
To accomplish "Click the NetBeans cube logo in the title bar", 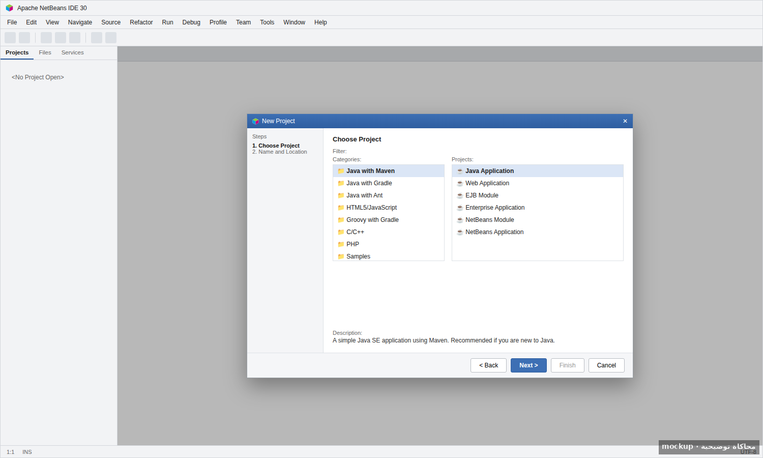I will (9, 8).
